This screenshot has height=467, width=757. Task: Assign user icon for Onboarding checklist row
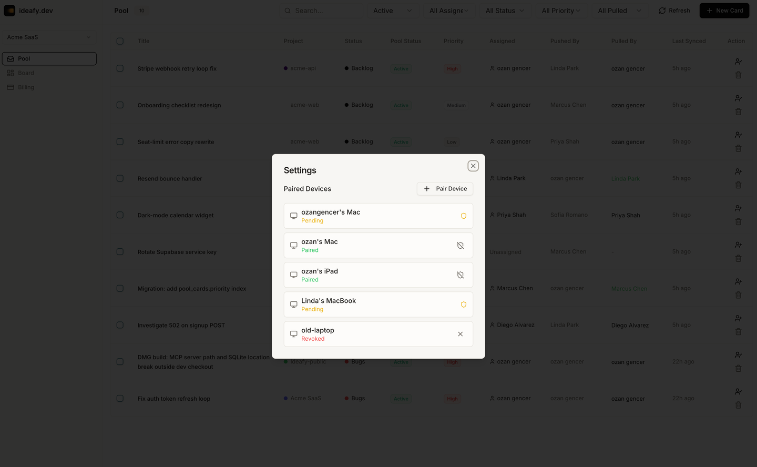(738, 98)
